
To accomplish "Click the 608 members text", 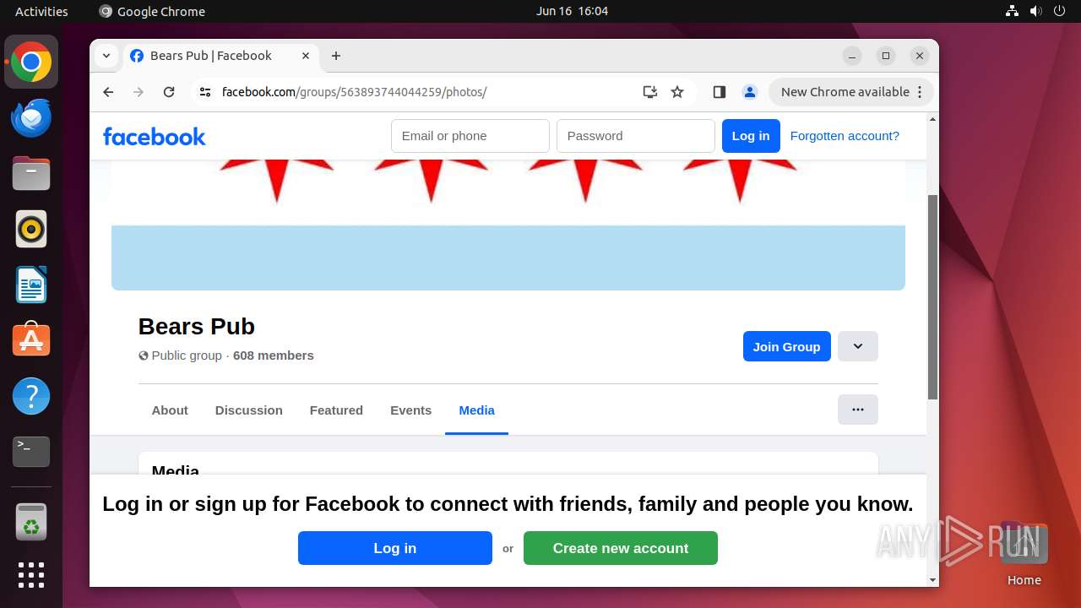I will [x=274, y=356].
